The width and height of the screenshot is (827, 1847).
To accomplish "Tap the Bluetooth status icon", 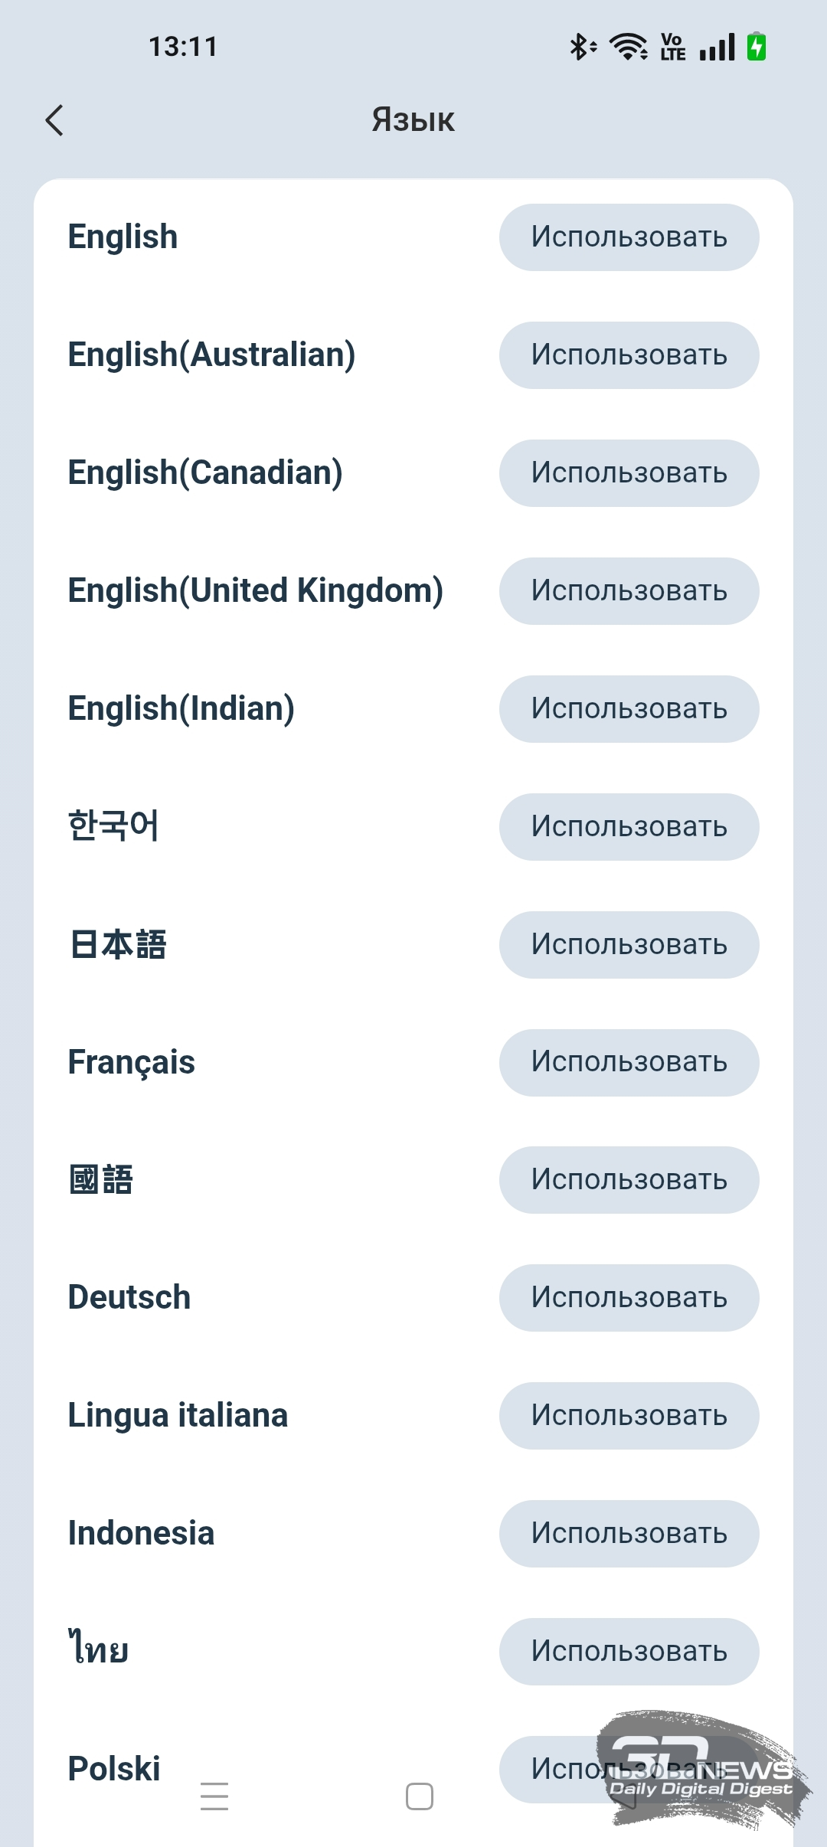I will pos(581,47).
